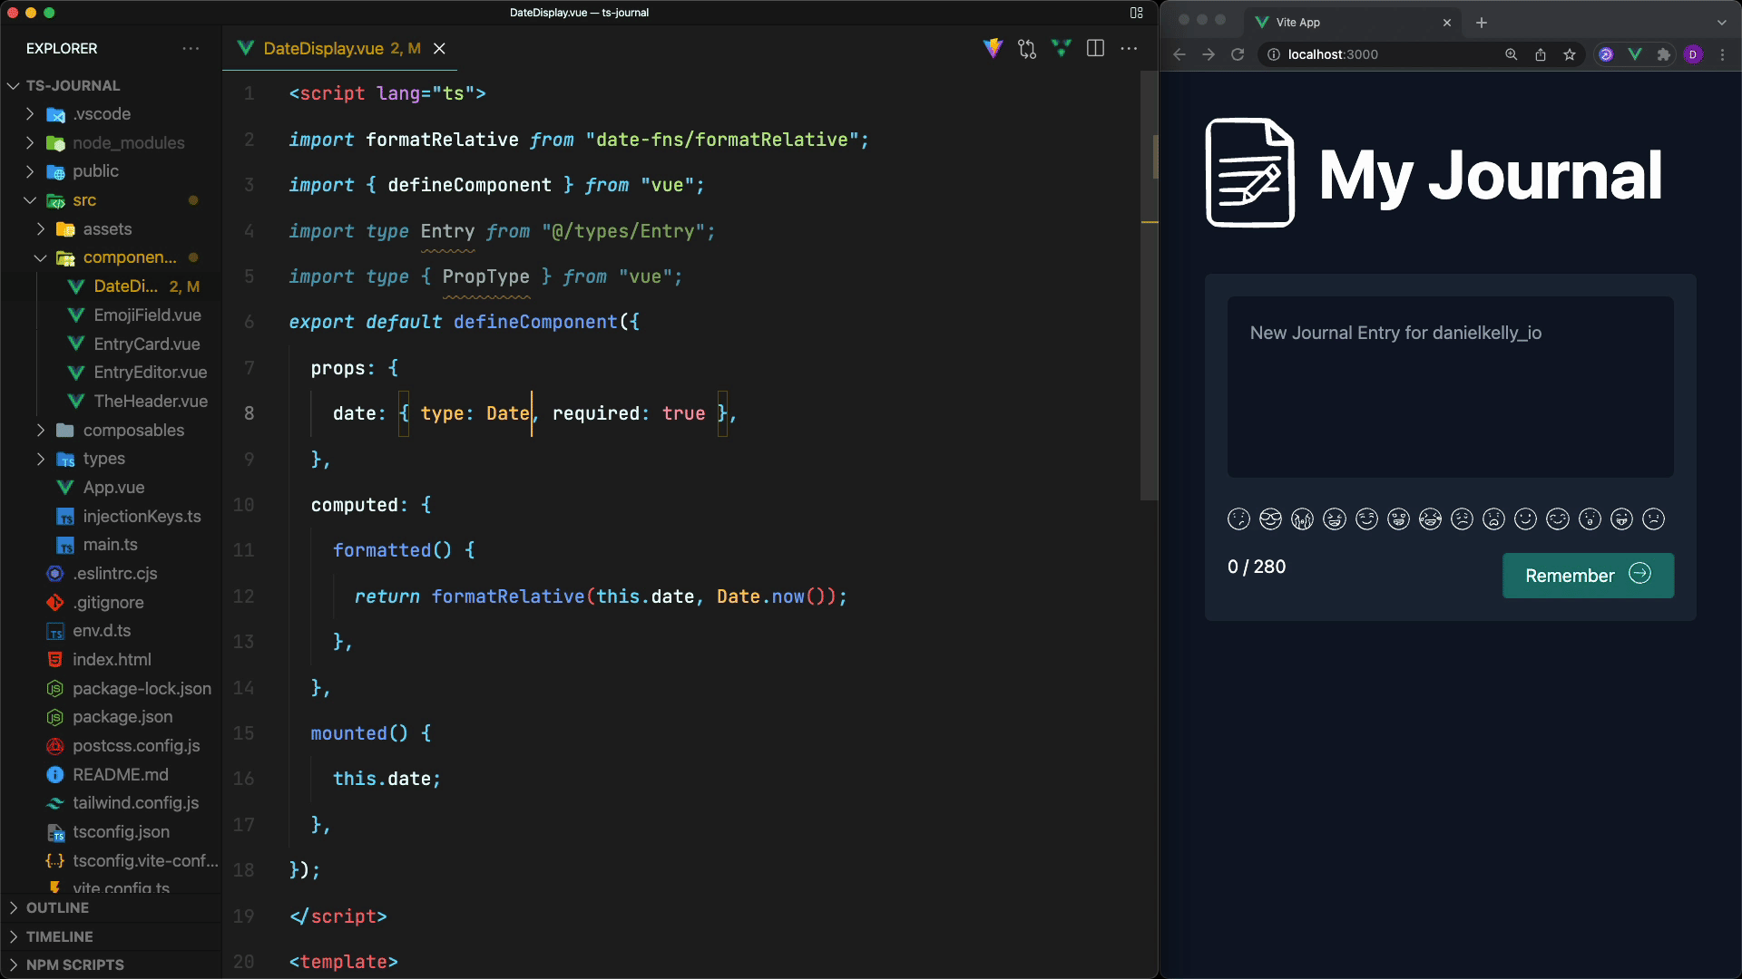Collapse the src folder

[x=84, y=200]
